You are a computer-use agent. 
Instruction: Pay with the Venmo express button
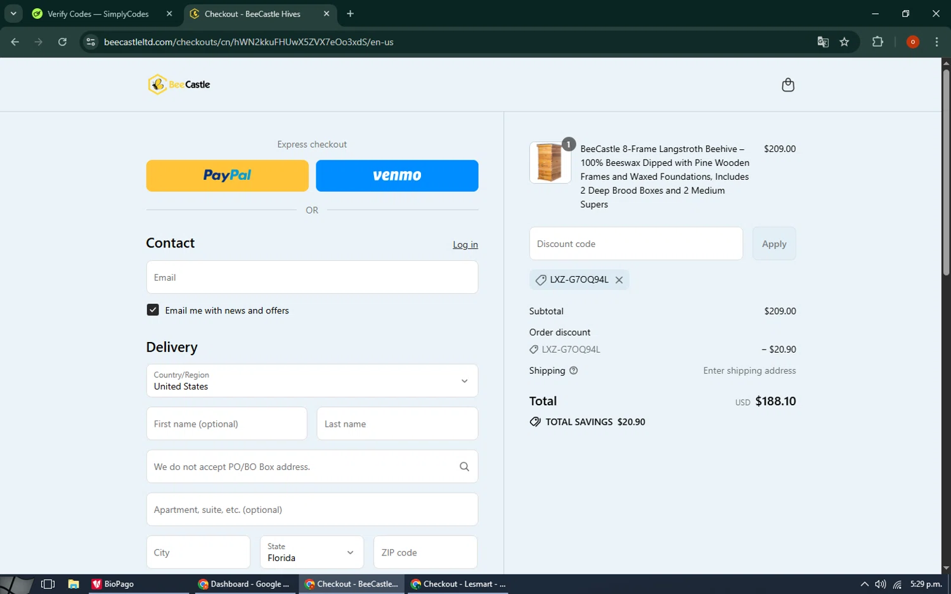click(x=397, y=175)
